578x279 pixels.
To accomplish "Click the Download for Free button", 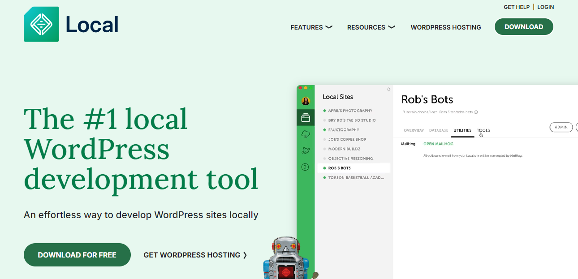I will click(77, 254).
